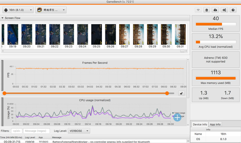The height and width of the screenshot is (143, 241).
Task: Click the log table sort stepper arrows
Action: pyautogui.click(x=188, y=141)
